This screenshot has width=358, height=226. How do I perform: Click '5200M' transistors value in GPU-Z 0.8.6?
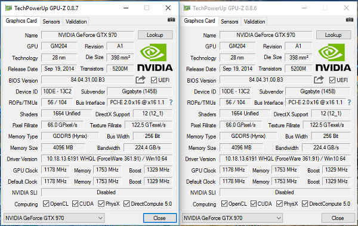coord(298,69)
